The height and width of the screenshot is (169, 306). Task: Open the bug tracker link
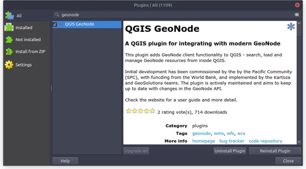point(232,141)
